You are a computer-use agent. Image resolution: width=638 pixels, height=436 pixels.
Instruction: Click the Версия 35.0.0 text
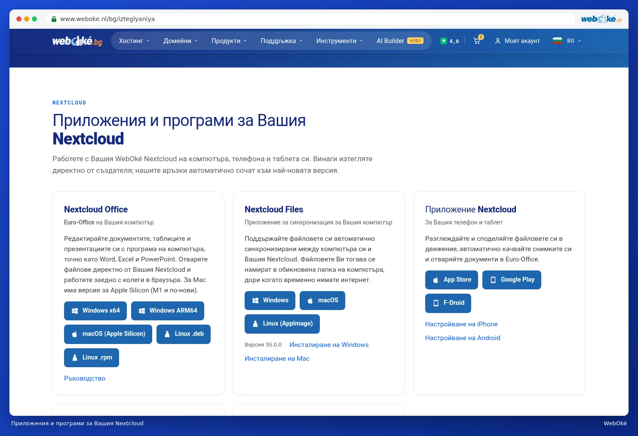263,345
